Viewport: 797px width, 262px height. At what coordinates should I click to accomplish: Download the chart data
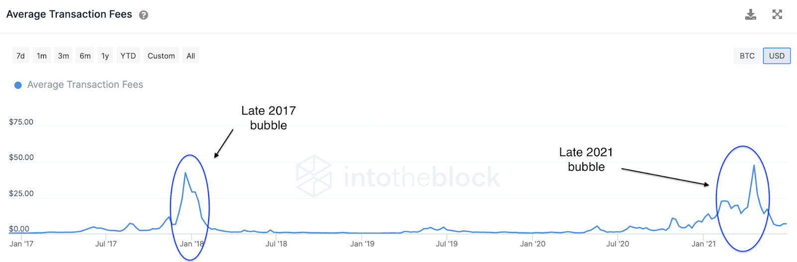751,14
